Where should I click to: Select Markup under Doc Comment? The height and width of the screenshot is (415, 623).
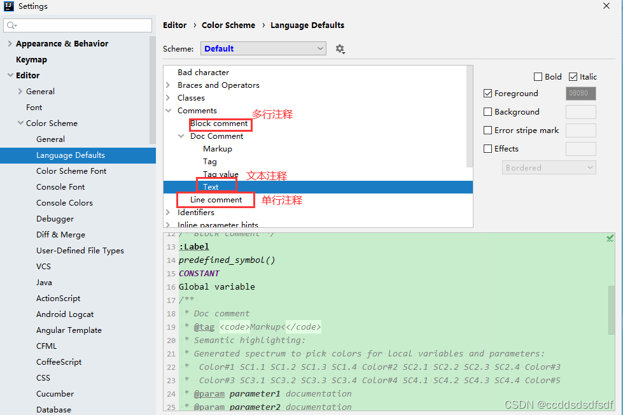tap(218, 149)
